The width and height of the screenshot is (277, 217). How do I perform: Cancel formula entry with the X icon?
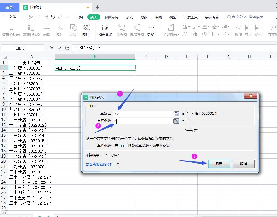click(x=52, y=48)
